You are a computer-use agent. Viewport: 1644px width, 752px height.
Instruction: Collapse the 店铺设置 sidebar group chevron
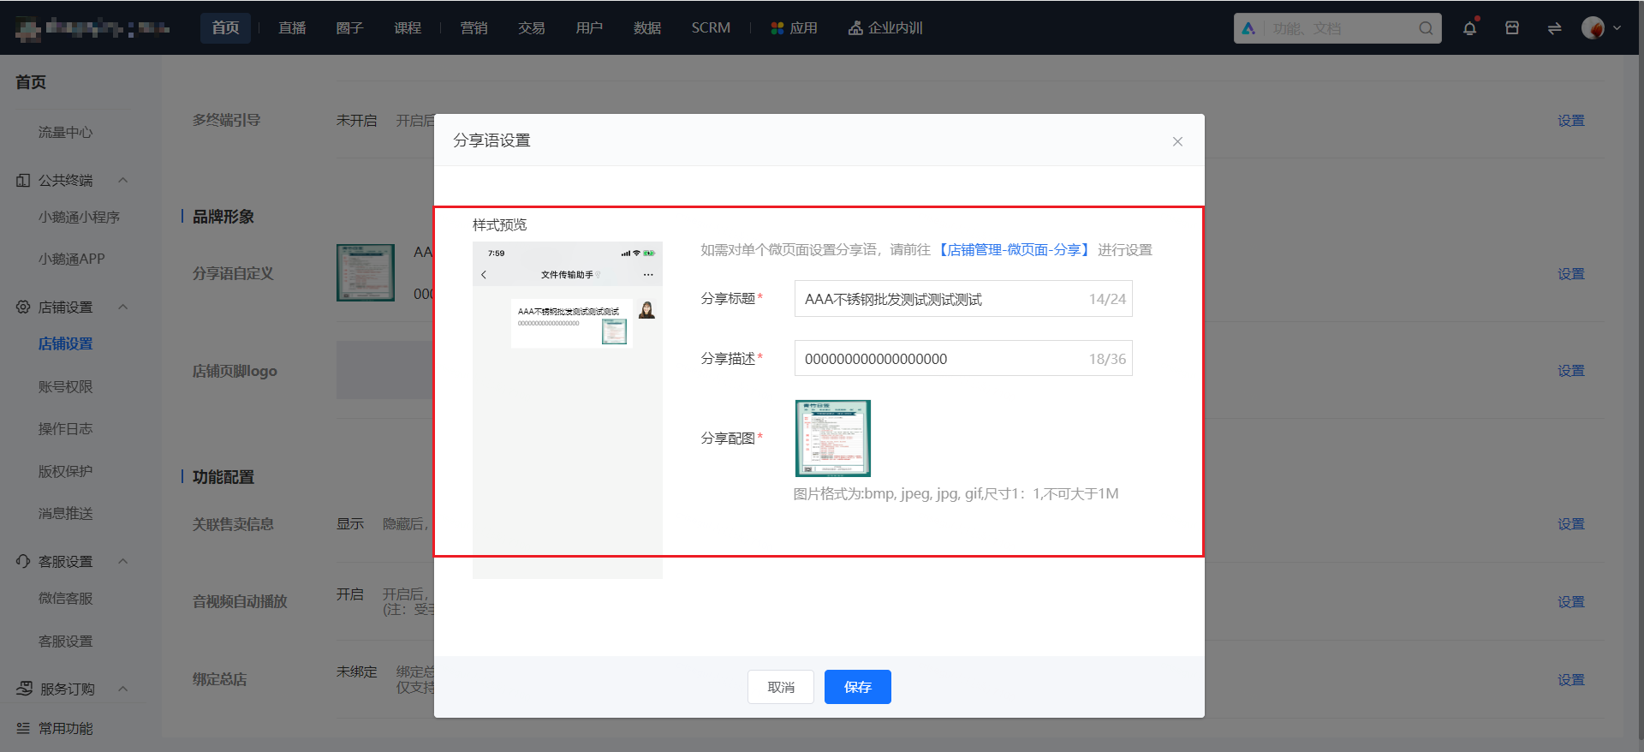pyautogui.click(x=122, y=307)
